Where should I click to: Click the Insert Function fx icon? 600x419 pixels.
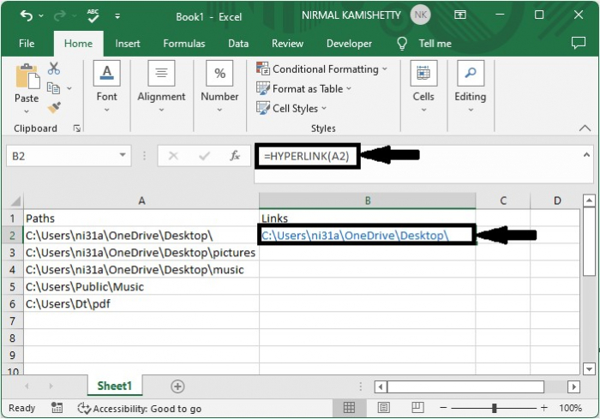(235, 156)
